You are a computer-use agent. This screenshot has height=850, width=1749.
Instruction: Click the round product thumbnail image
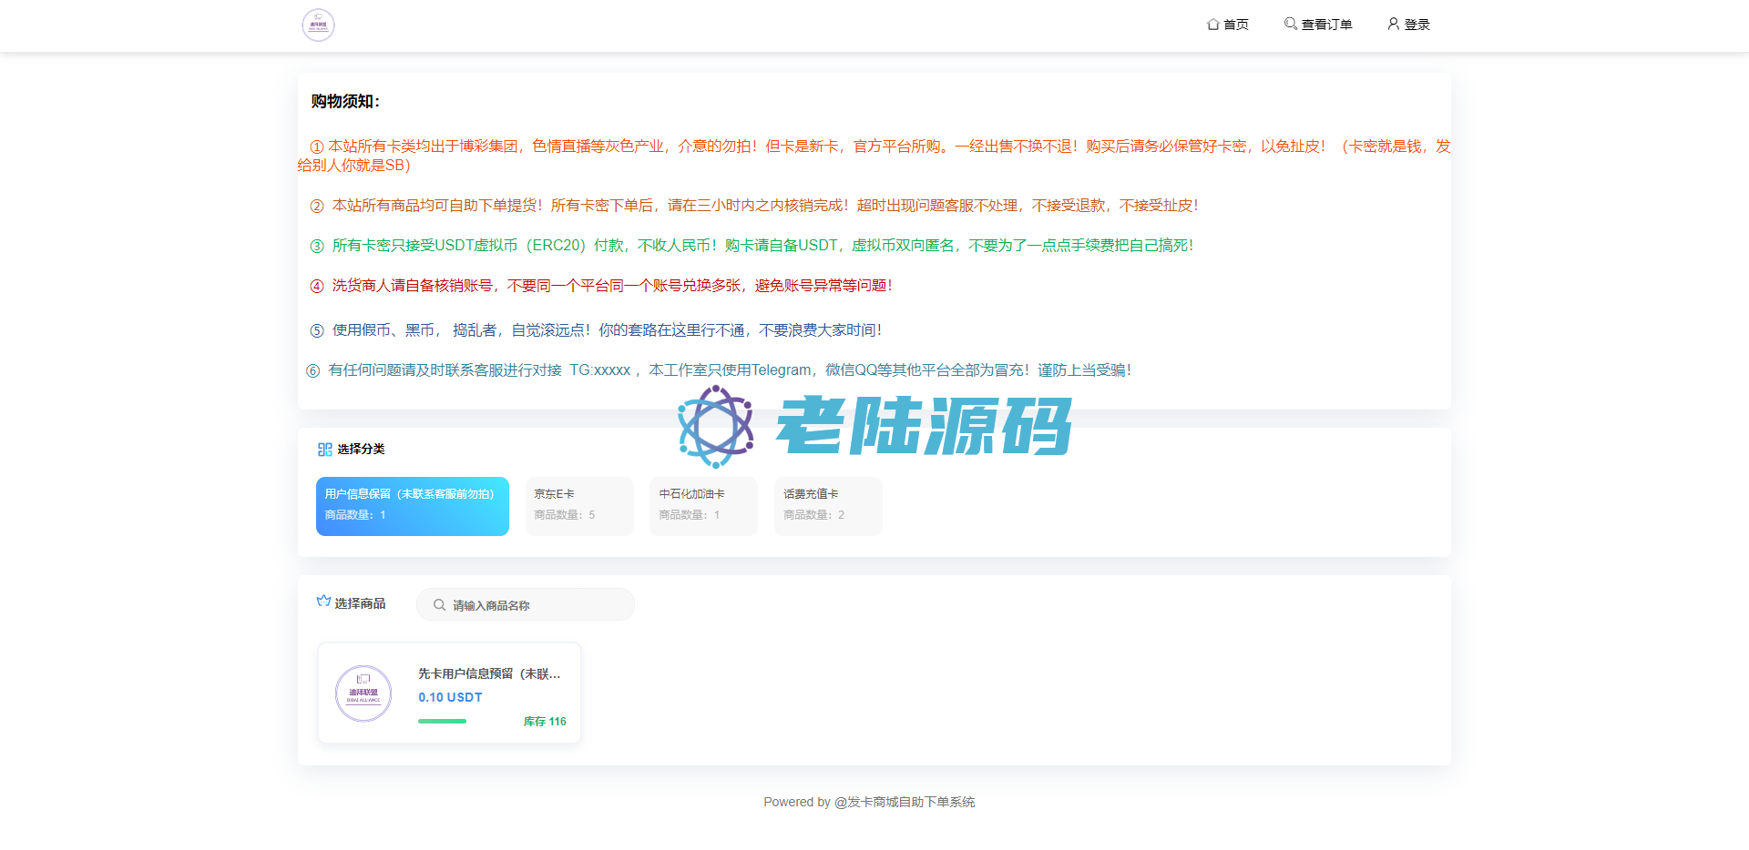pos(363,693)
